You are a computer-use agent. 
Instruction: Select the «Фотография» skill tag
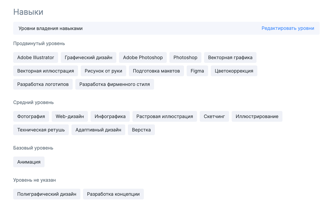31,116
